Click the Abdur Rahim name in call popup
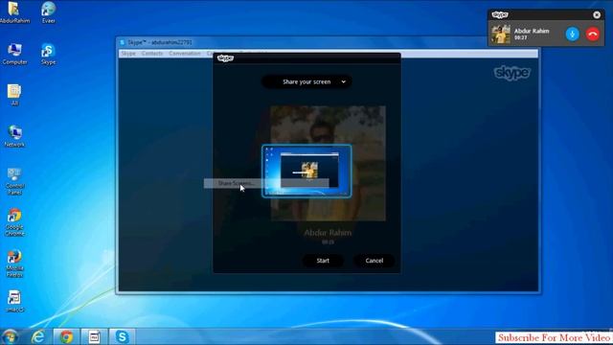The image size is (613, 345). tap(532, 31)
